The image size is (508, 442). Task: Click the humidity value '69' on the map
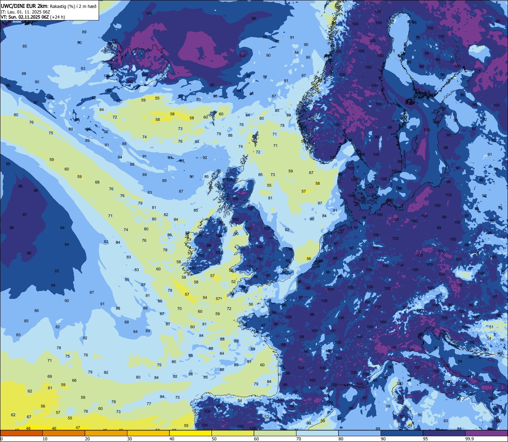pyautogui.click(x=50, y=376)
